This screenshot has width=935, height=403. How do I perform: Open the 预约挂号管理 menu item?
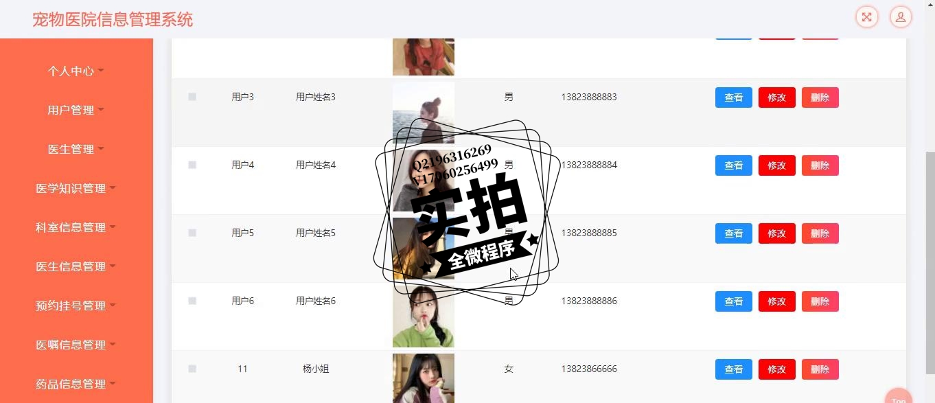(x=76, y=306)
